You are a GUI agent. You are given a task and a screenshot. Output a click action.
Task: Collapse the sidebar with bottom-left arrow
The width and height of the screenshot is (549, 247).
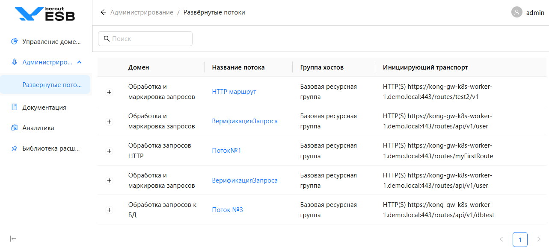pos(13,238)
